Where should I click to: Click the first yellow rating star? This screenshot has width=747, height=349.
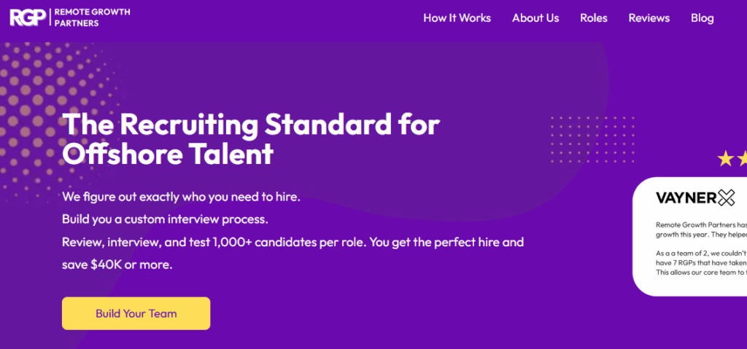click(x=725, y=159)
